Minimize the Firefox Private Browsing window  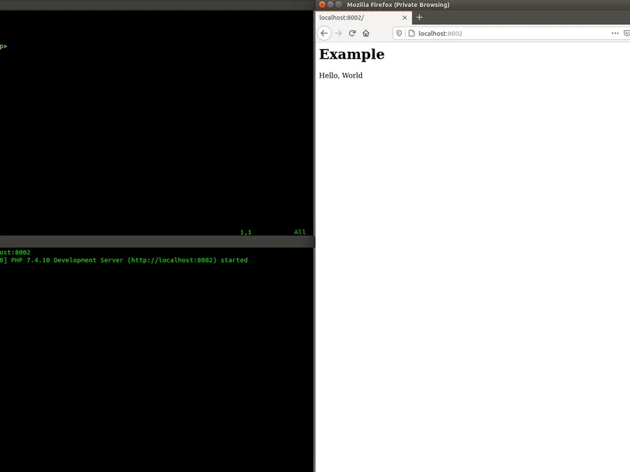(330, 4)
